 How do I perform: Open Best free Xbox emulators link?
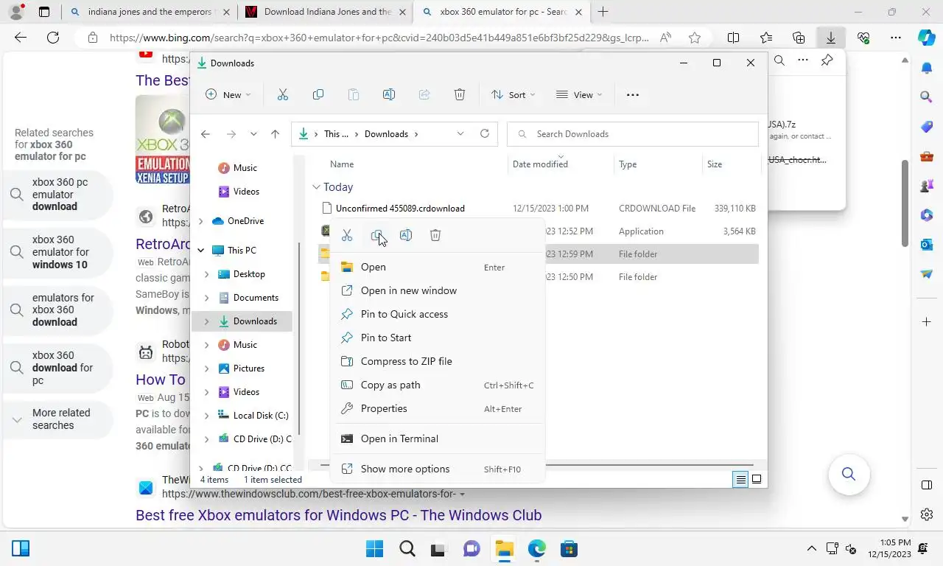click(338, 515)
